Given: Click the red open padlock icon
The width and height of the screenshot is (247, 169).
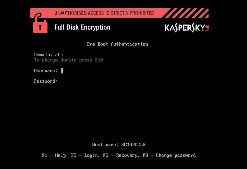Looking at the screenshot, I should (40, 23).
